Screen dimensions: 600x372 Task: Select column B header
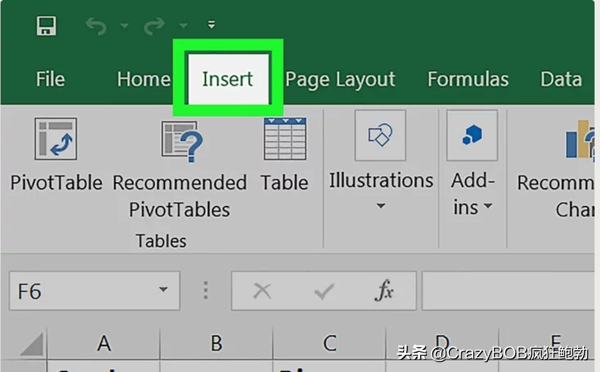(216, 344)
